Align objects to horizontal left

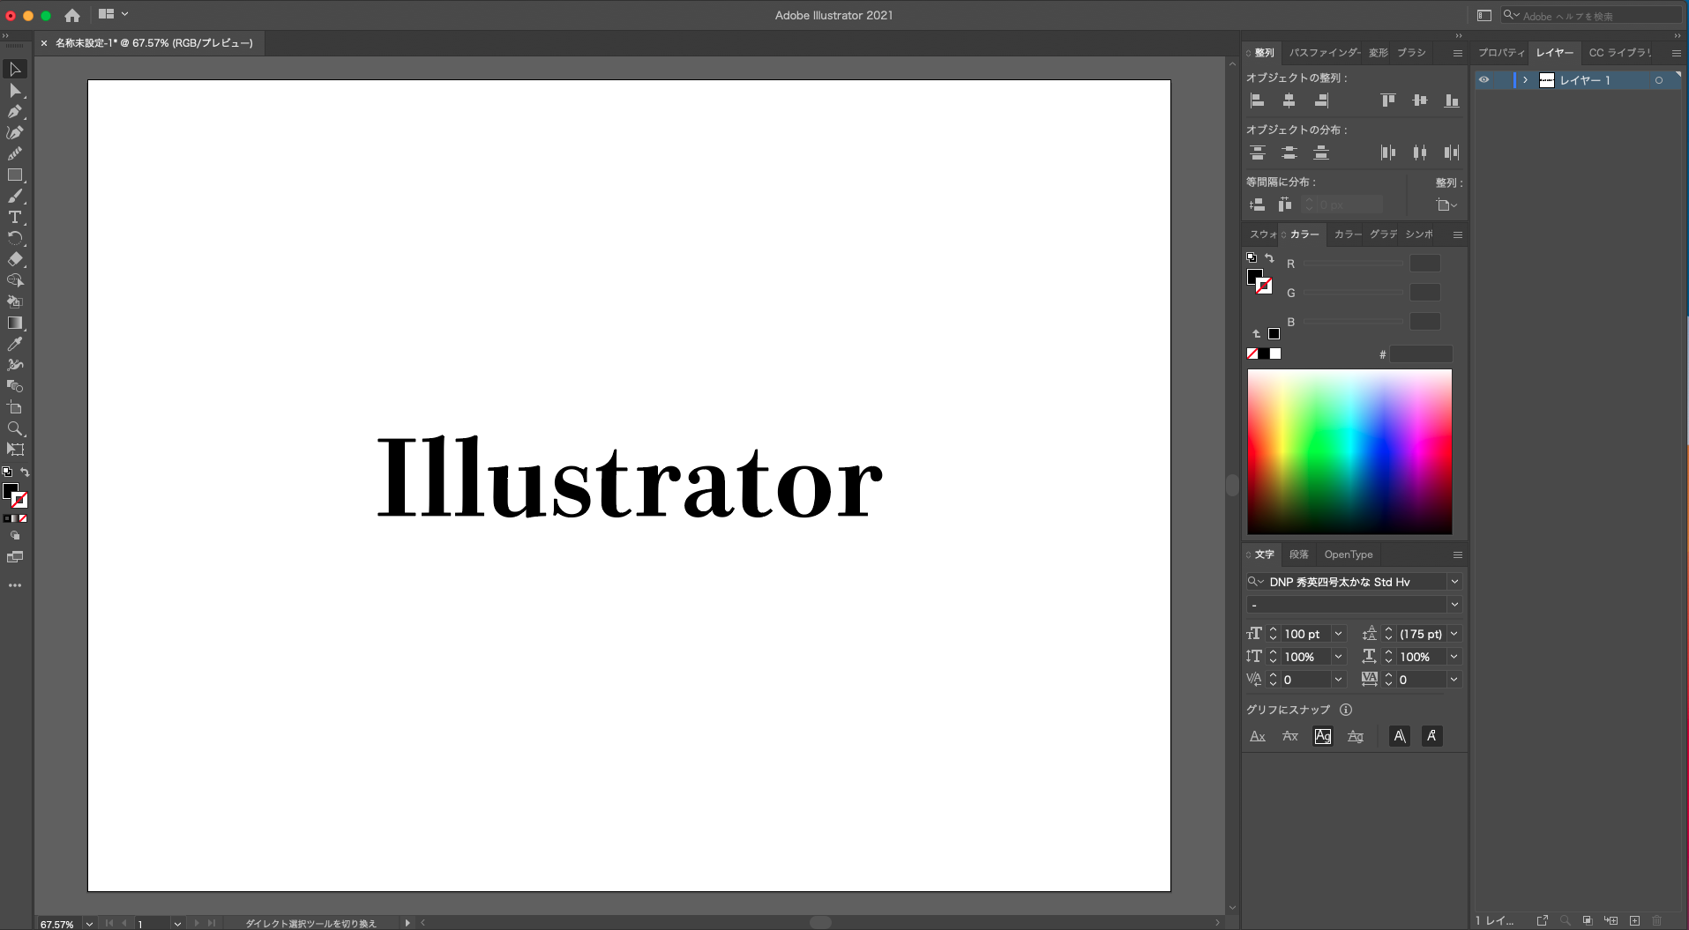pos(1258,100)
